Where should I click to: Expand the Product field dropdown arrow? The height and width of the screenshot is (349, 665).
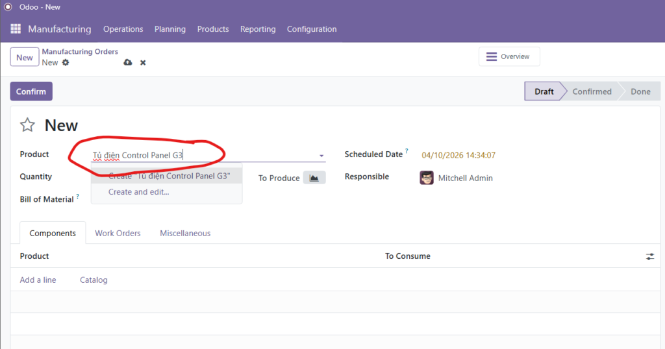pos(321,156)
